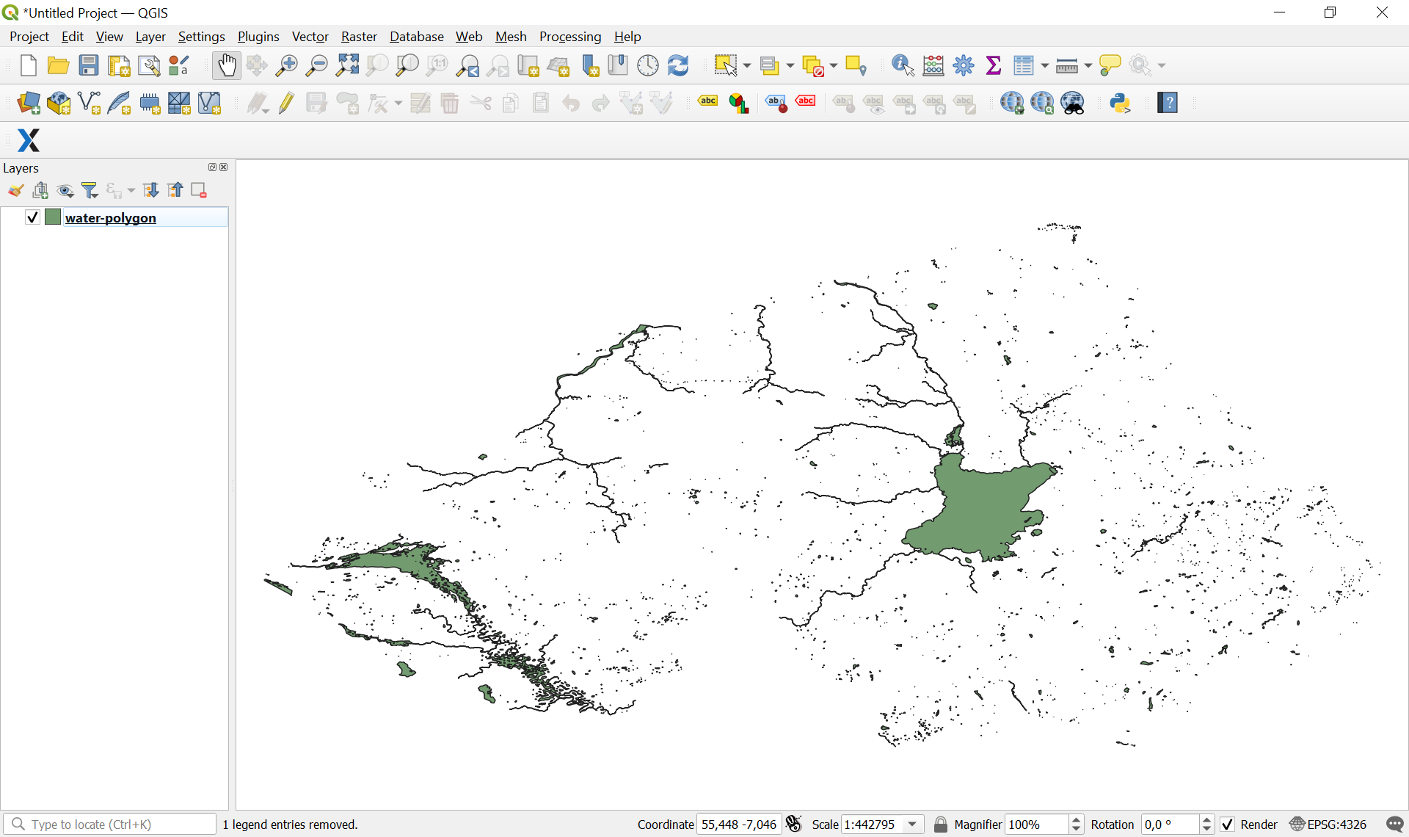
Task: Open the Select Features tool dropdown arrow
Action: pos(747,66)
